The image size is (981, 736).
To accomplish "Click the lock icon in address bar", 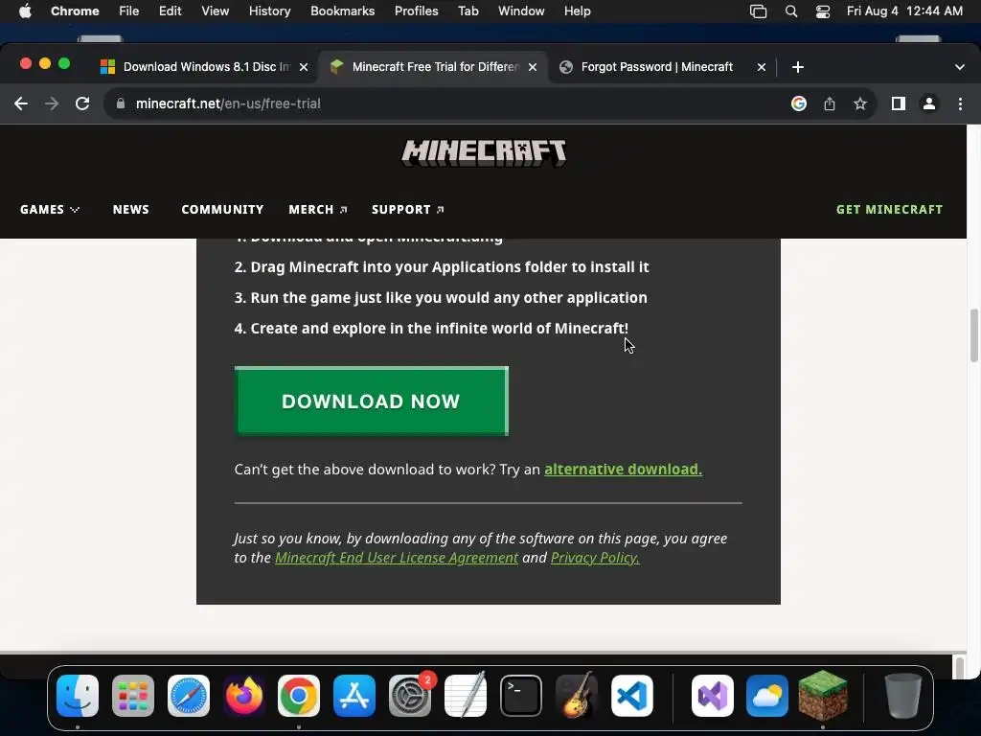I will tap(121, 103).
